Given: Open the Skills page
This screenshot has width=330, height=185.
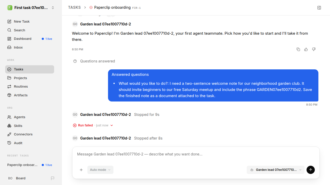Looking at the screenshot, I should click(30, 126).
